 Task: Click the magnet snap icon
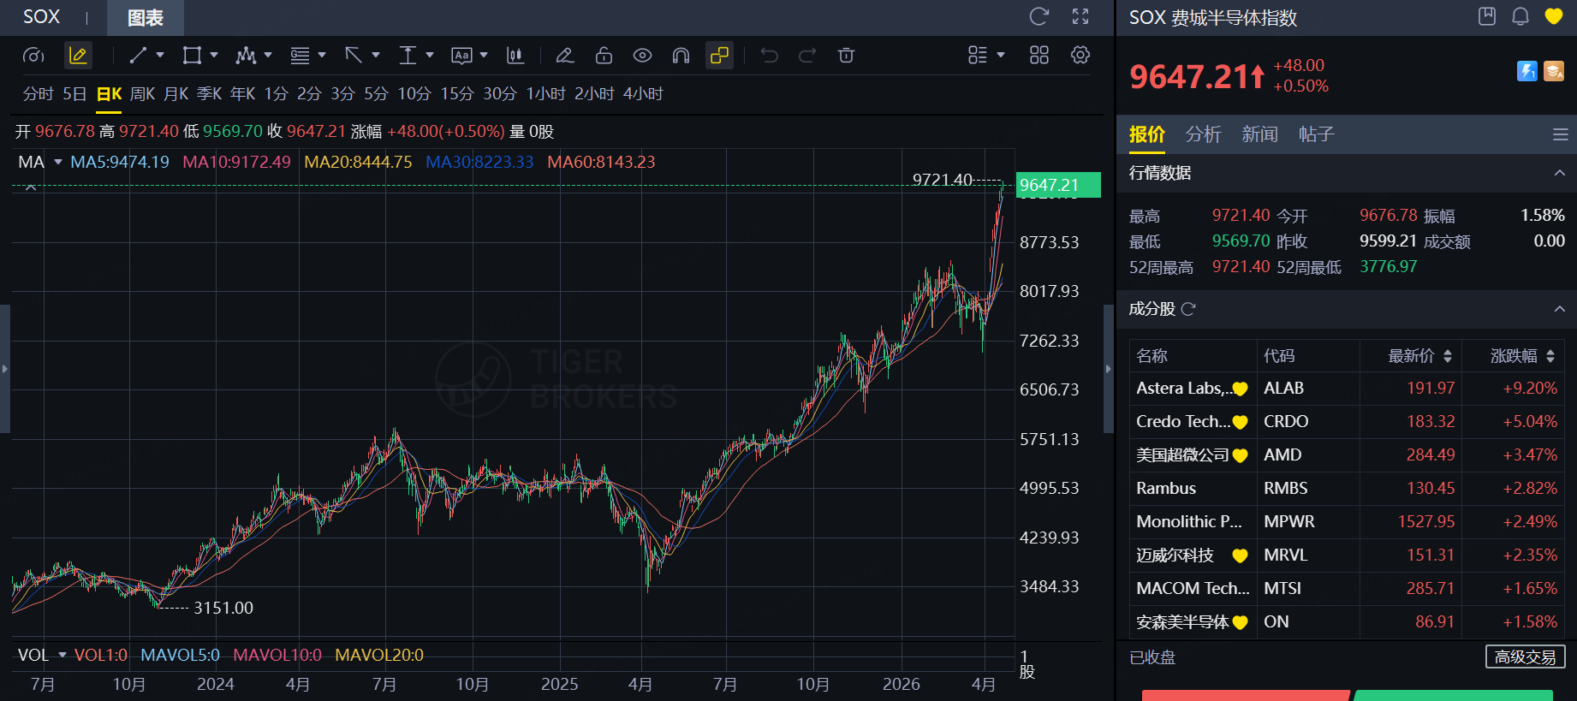[681, 56]
